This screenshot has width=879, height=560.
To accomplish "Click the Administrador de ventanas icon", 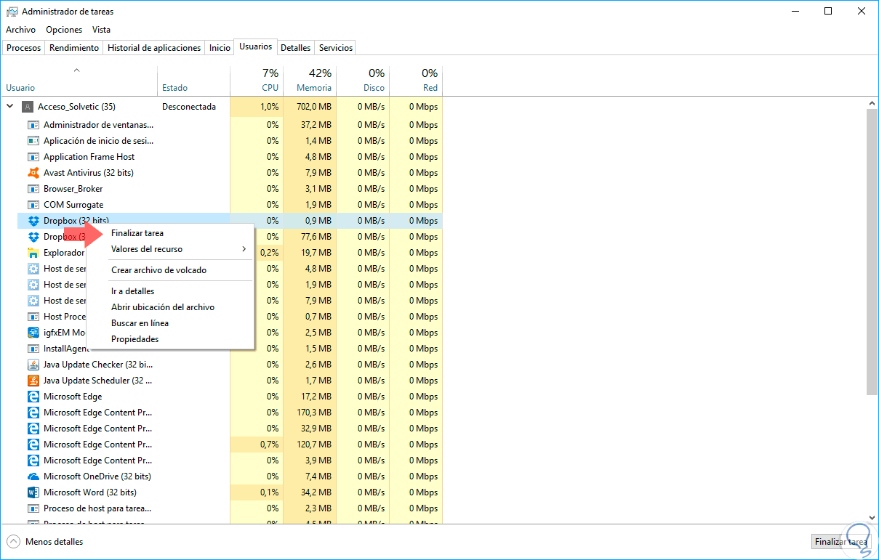I will pyautogui.click(x=33, y=125).
